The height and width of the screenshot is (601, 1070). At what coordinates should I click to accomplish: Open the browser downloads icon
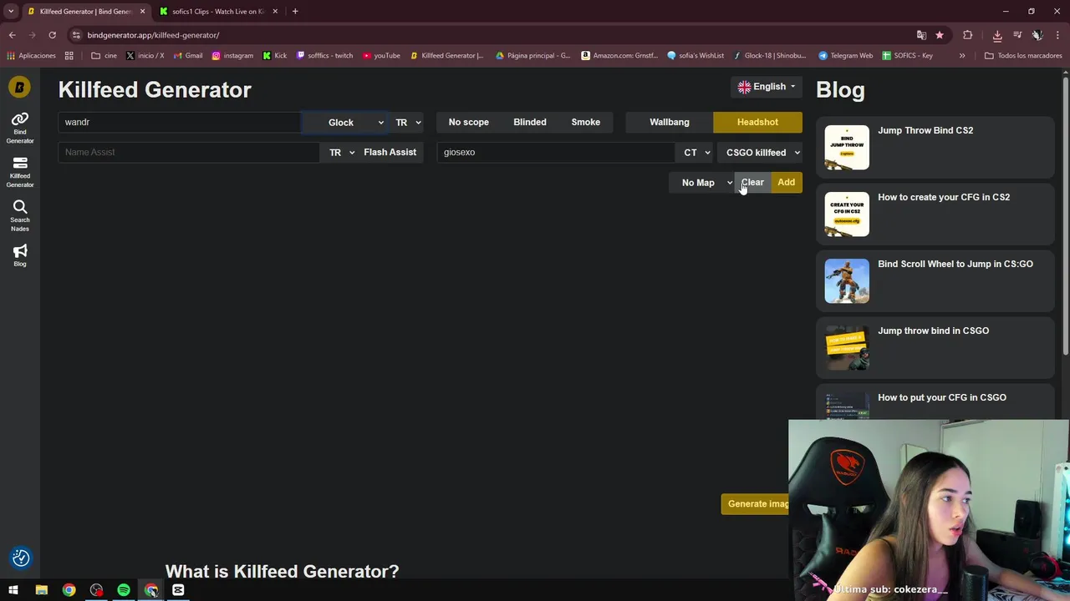(997, 35)
